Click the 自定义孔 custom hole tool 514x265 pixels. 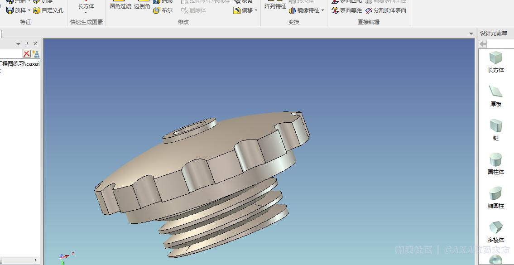coord(48,10)
